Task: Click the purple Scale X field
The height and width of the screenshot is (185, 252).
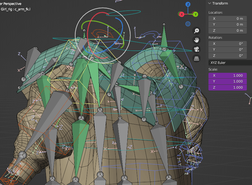Action: click(x=227, y=76)
